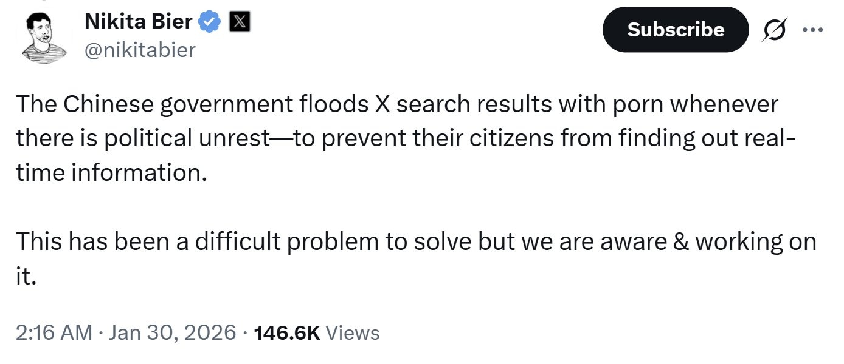Click Nikita Bier's profile avatar
The height and width of the screenshot is (364, 844).
pos(44,38)
